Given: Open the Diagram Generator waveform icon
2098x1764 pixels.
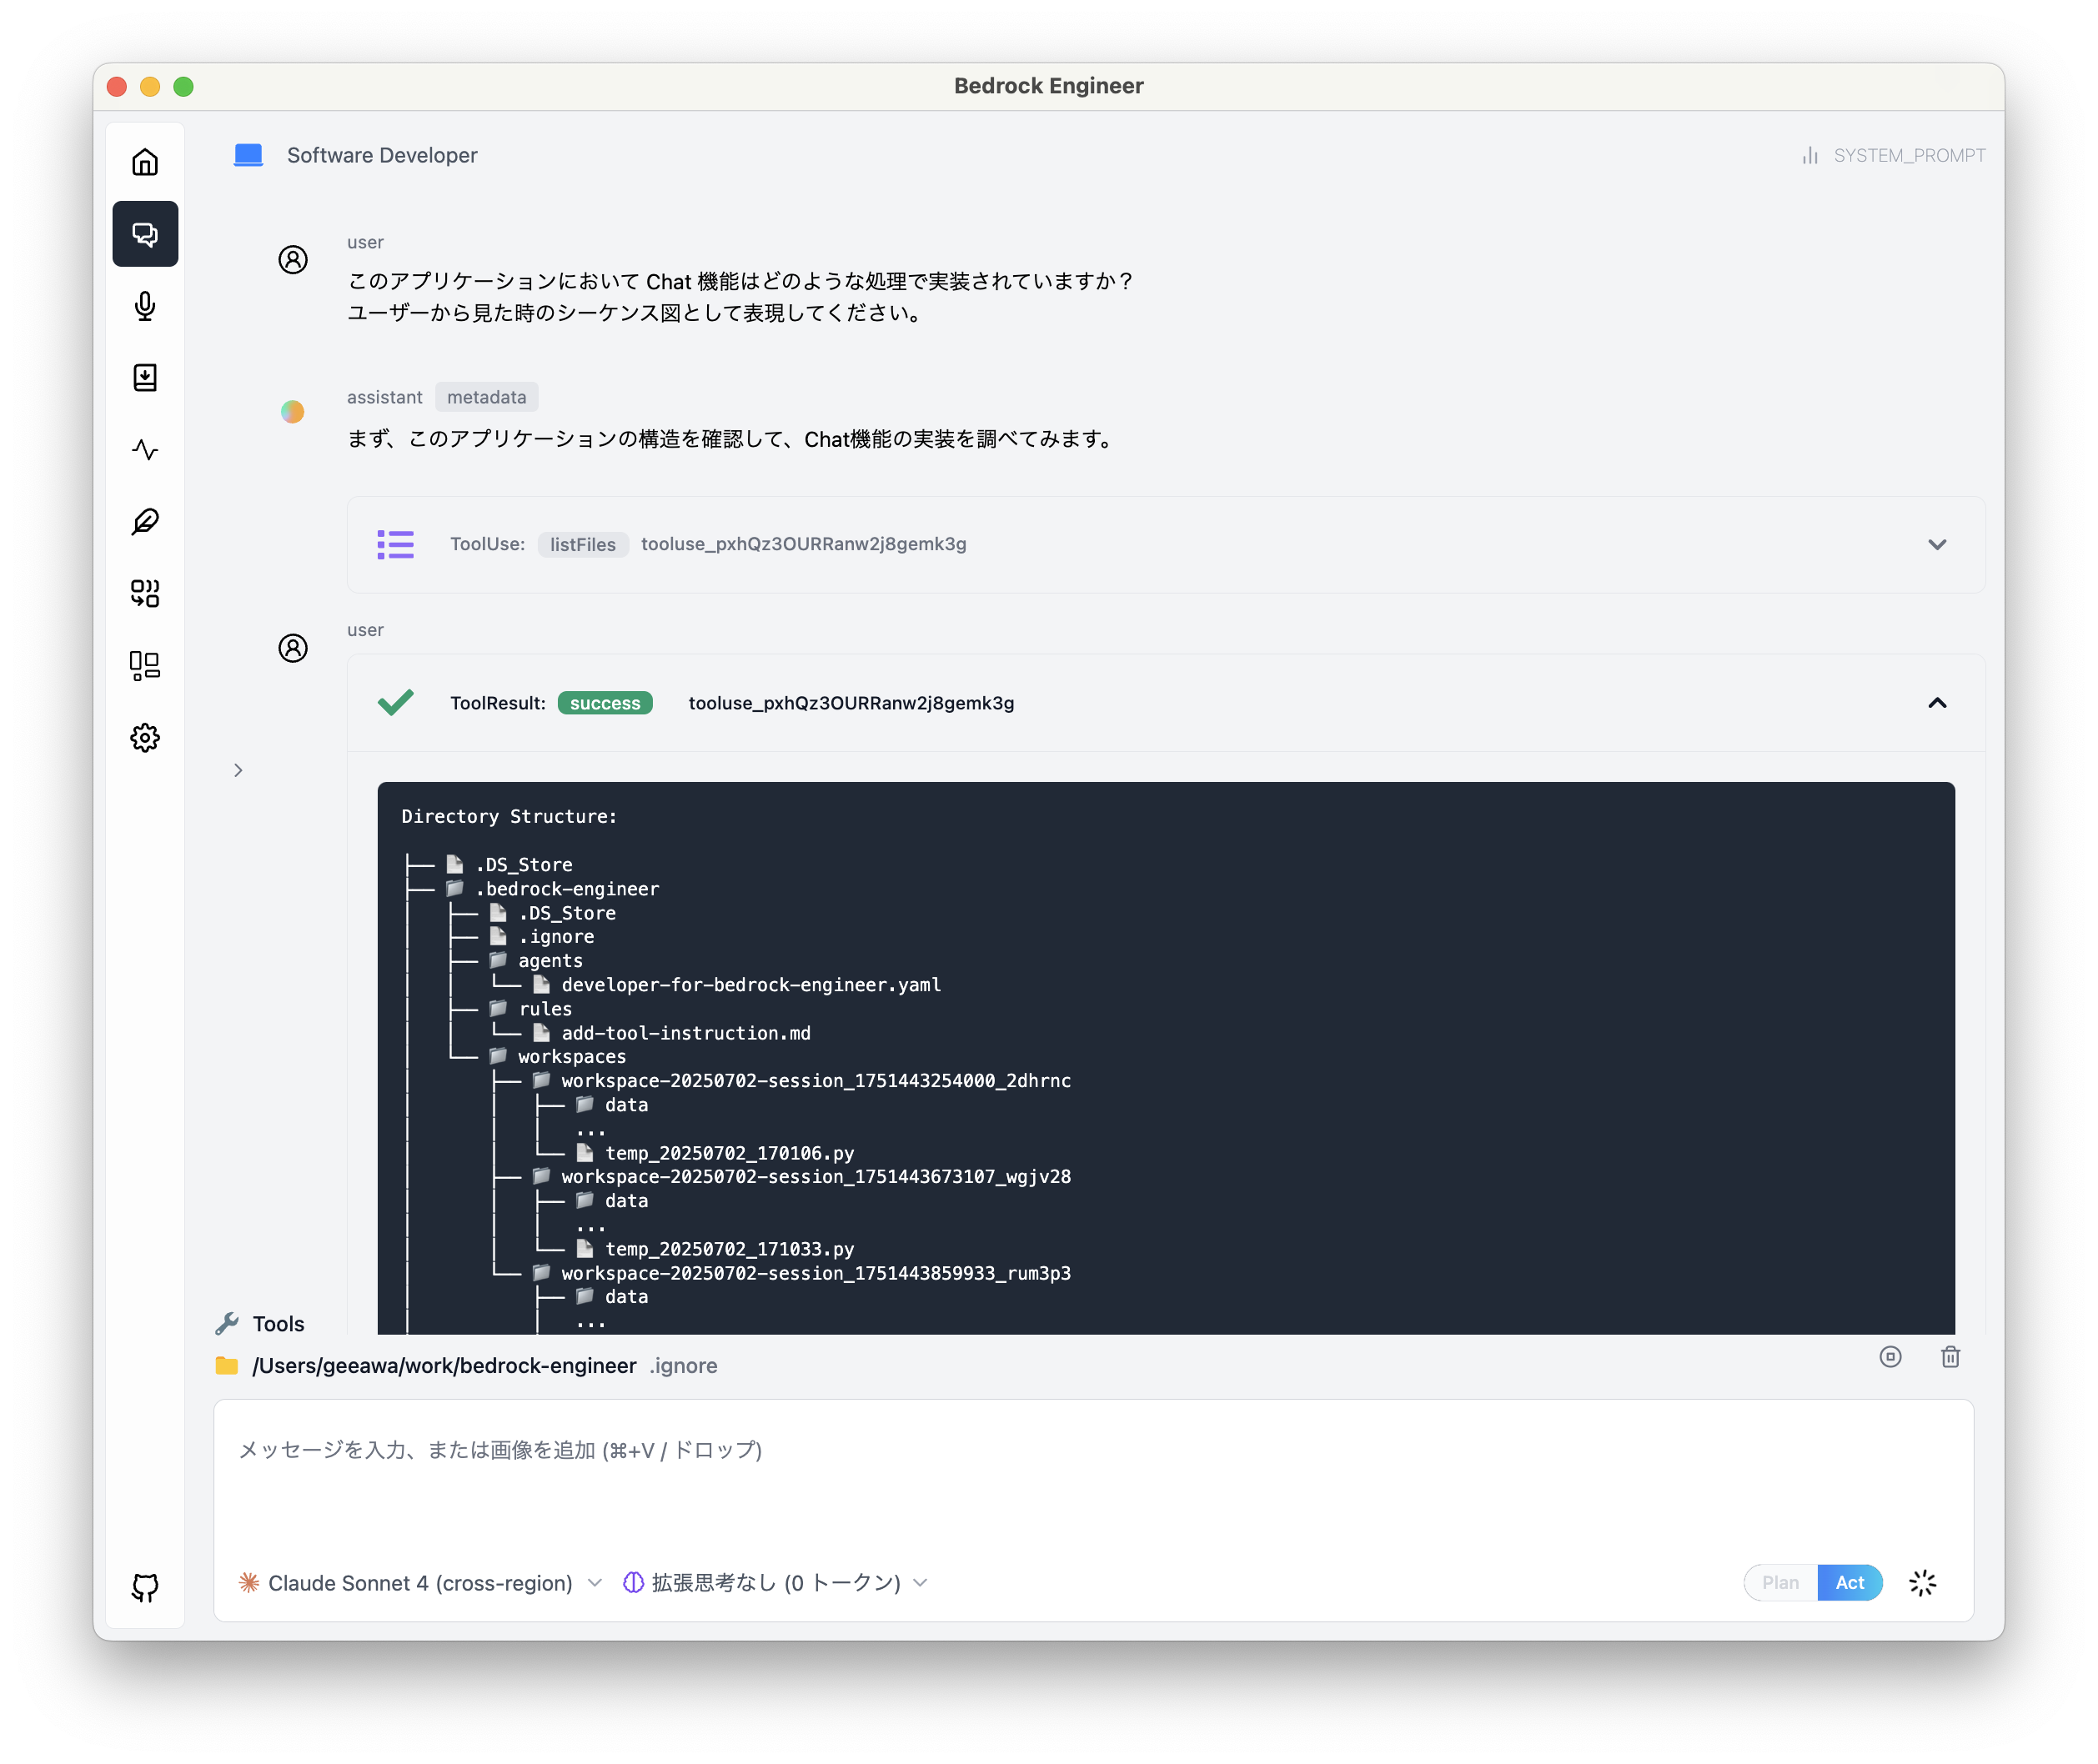Looking at the screenshot, I should (145, 450).
